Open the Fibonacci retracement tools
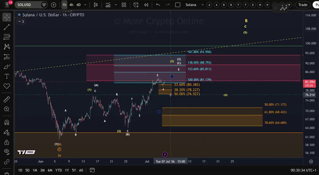The width and height of the screenshot is (319, 175). coord(7,37)
